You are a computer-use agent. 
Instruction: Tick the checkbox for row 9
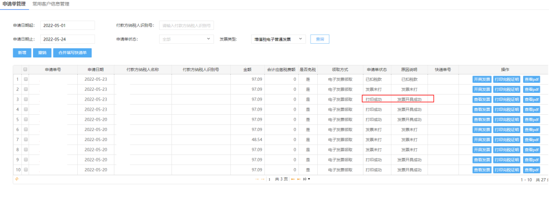coord(25,159)
